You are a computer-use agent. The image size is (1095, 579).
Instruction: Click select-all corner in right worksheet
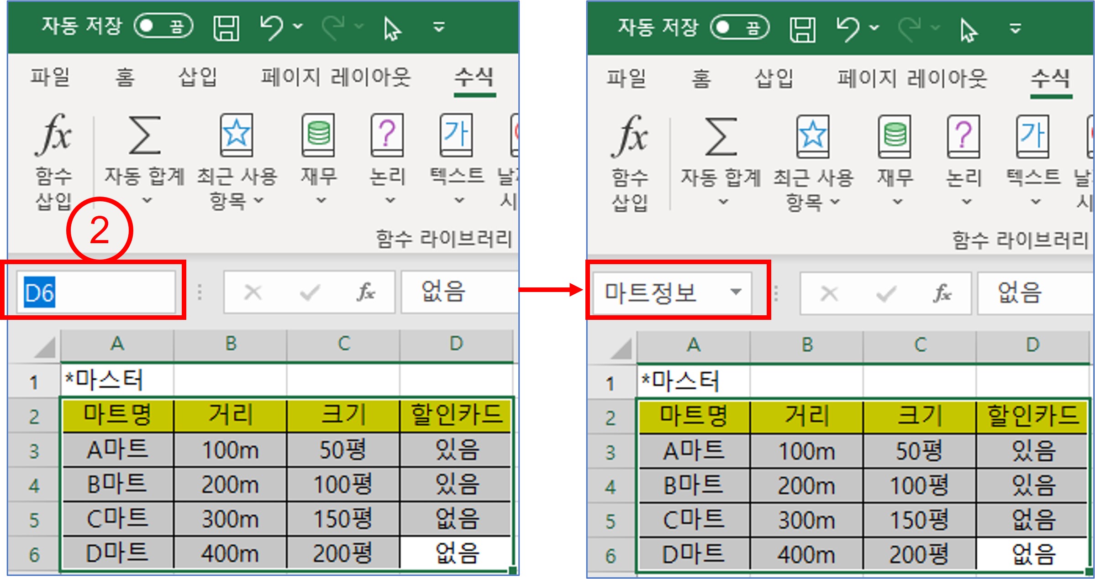(621, 349)
